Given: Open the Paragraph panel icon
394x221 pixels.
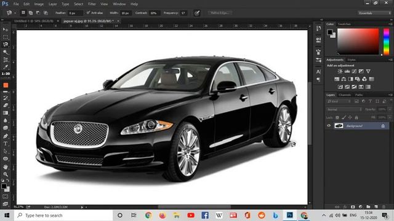Looking at the screenshot, I should (319, 79).
